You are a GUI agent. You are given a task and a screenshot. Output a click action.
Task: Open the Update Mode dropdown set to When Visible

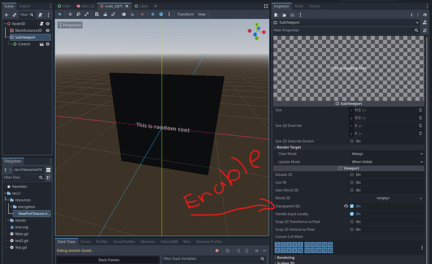coord(384,161)
